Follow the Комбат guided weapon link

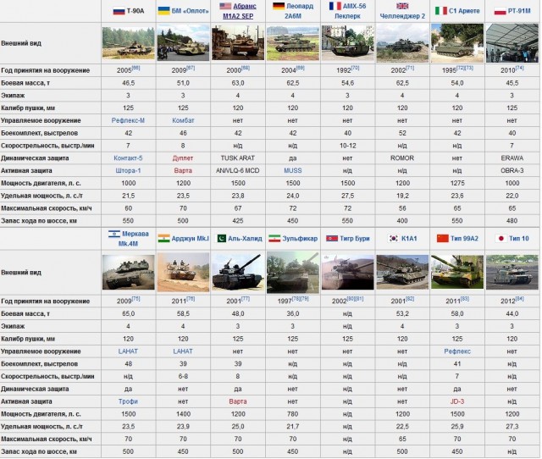point(183,120)
